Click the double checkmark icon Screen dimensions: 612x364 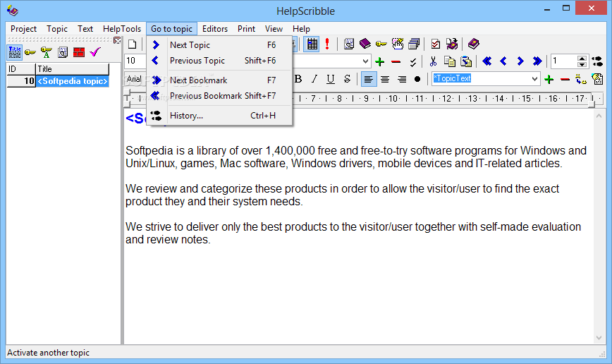413,61
